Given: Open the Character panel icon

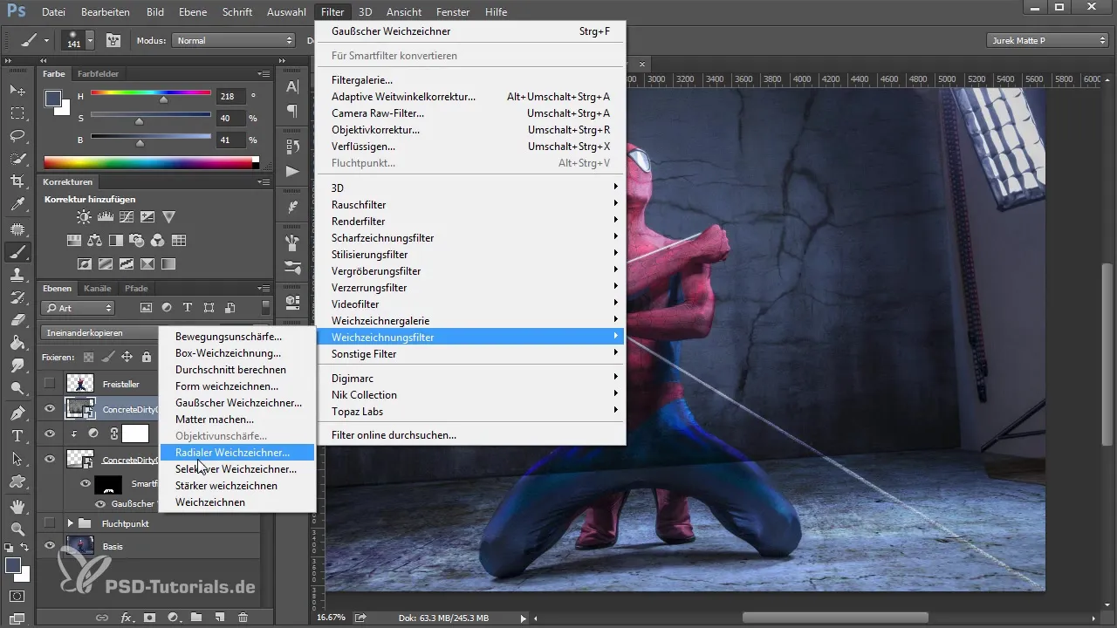Looking at the screenshot, I should pyautogui.click(x=292, y=87).
